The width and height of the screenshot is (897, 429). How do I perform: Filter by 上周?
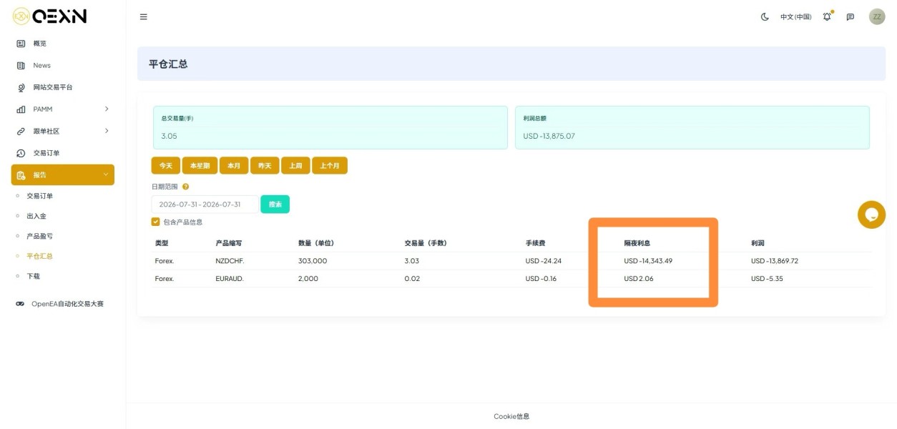295,165
